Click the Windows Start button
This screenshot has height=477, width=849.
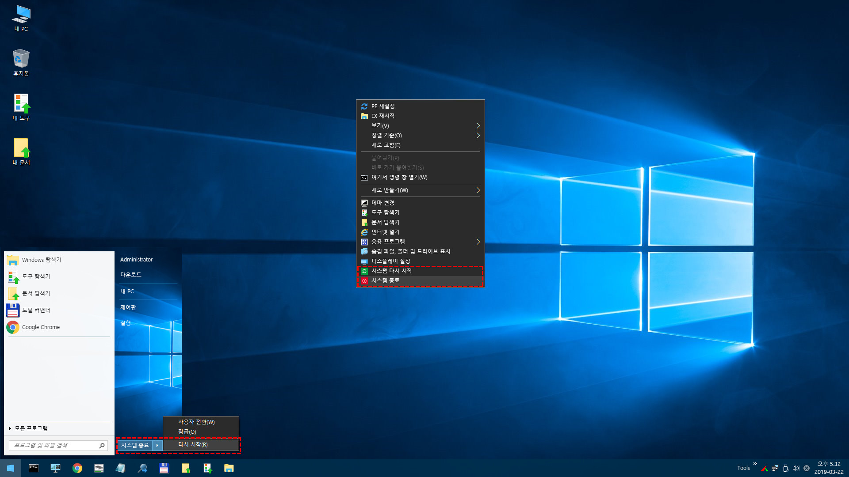pyautogui.click(x=11, y=468)
